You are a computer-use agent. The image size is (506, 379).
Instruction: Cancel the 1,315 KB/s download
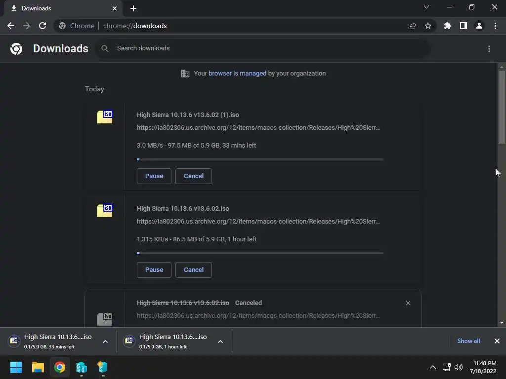(194, 270)
